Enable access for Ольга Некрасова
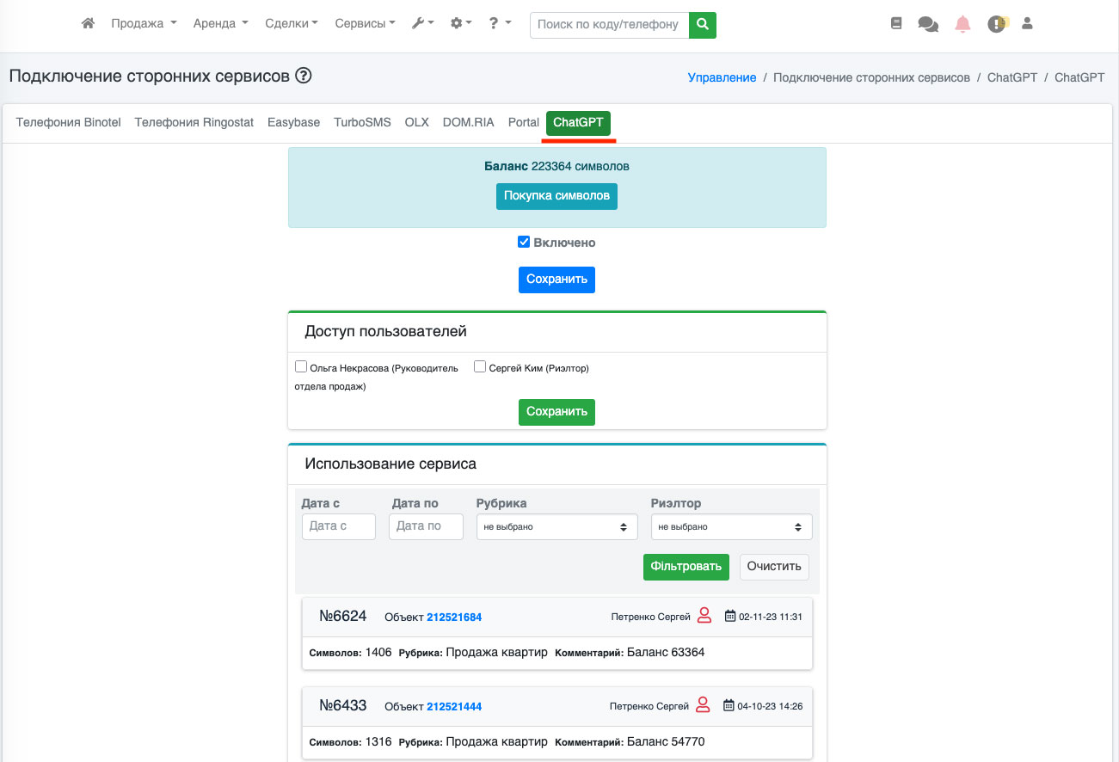 click(301, 366)
